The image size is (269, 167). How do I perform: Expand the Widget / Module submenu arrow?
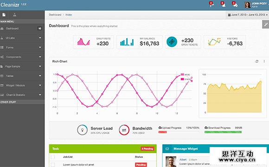pyautogui.click(x=40, y=85)
